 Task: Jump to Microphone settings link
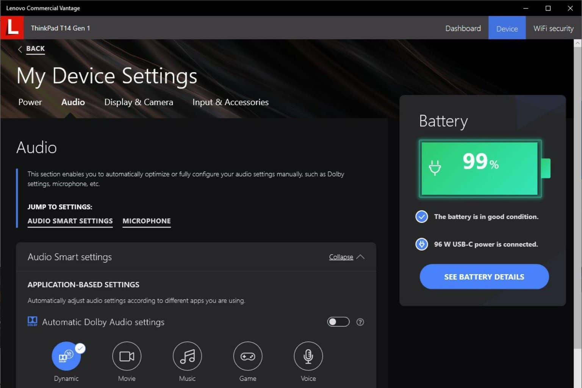tap(147, 221)
